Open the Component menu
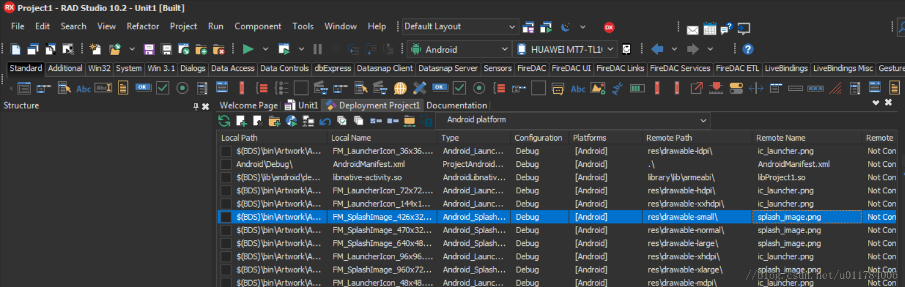Screen dimensions: 905x287 click(258, 26)
